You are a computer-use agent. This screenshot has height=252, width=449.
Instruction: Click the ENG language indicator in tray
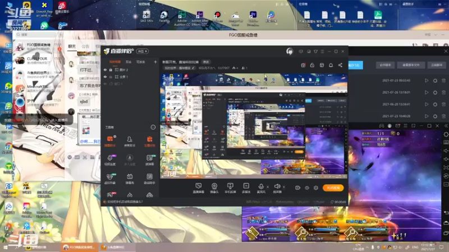415,247
